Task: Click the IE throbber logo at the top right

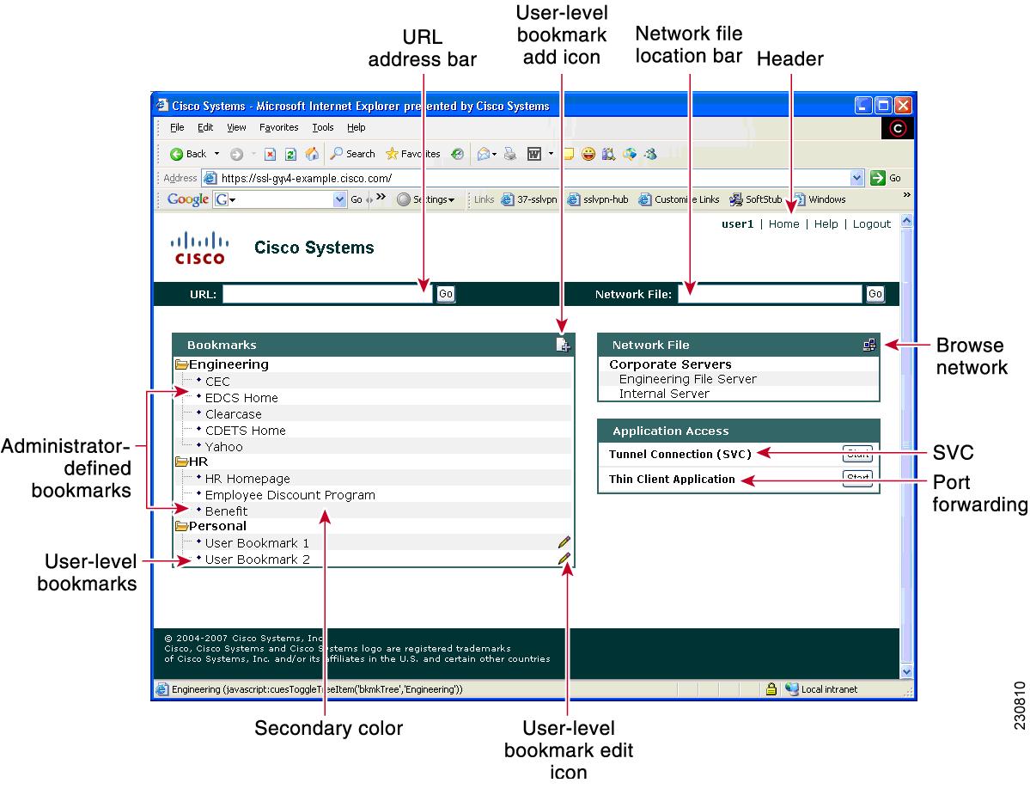Action: (x=898, y=128)
